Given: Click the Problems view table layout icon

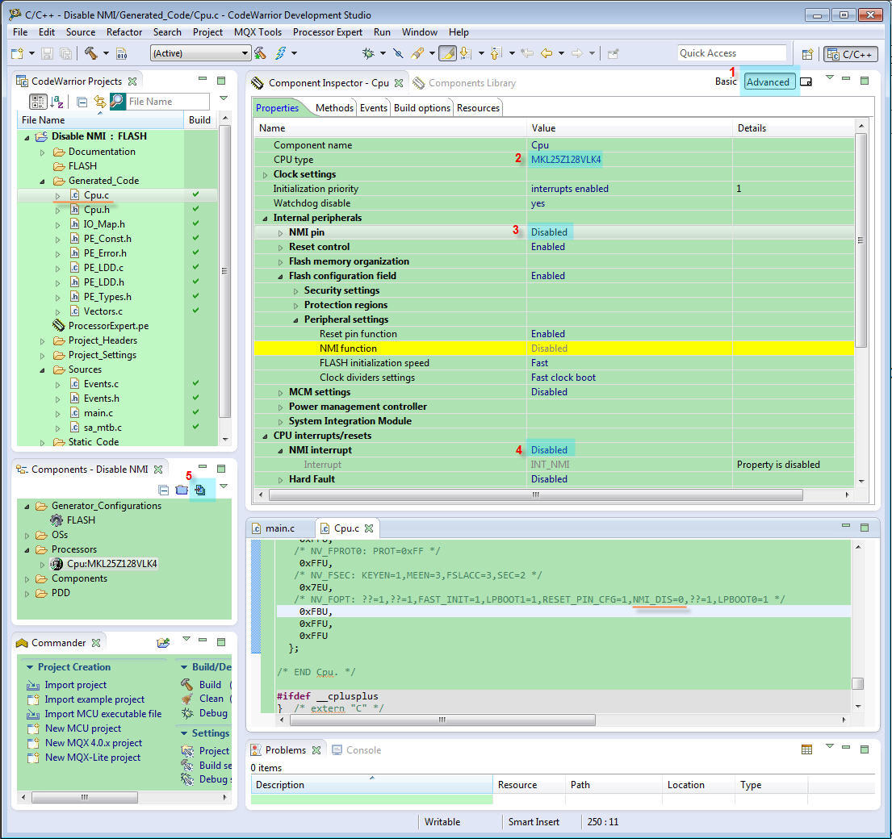Looking at the screenshot, I should [x=806, y=749].
